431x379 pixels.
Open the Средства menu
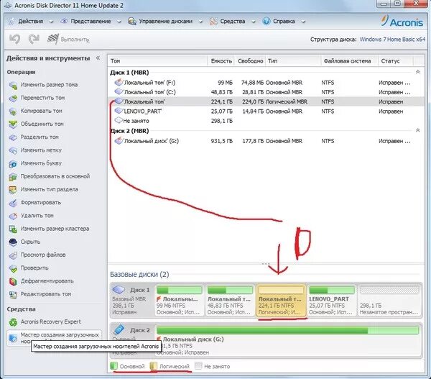(233, 21)
